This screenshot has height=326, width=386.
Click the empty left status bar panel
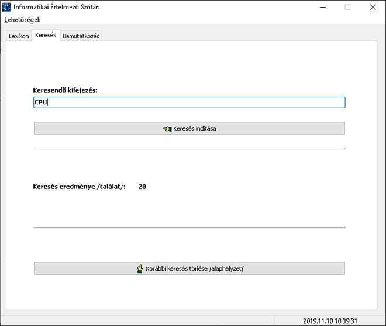(x=137, y=321)
